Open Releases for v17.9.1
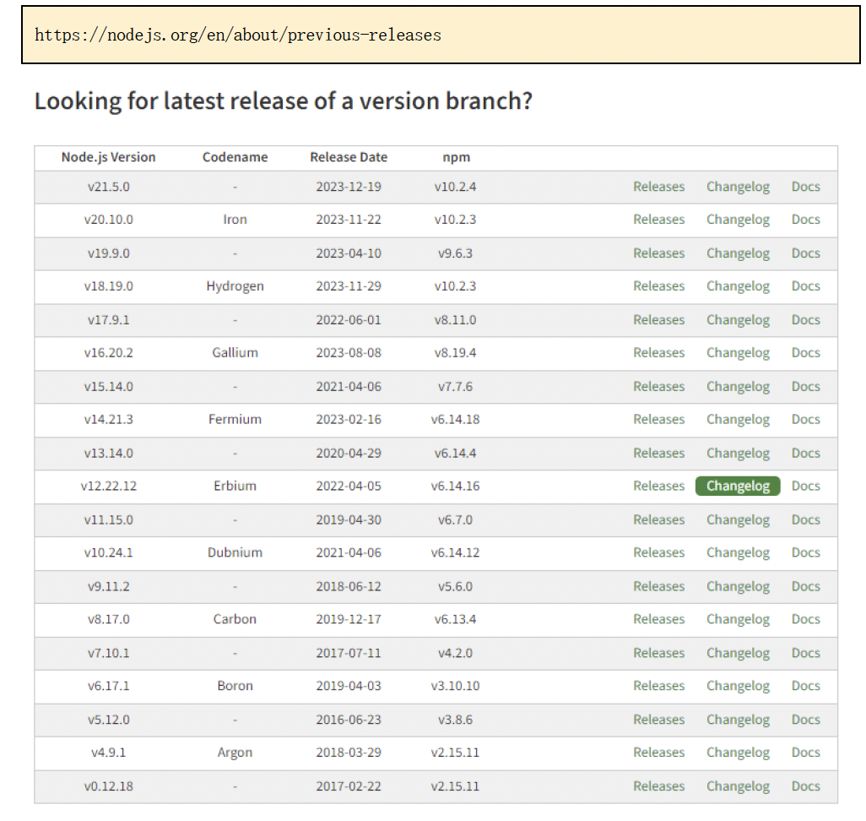The width and height of the screenshot is (866, 821). pos(658,320)
